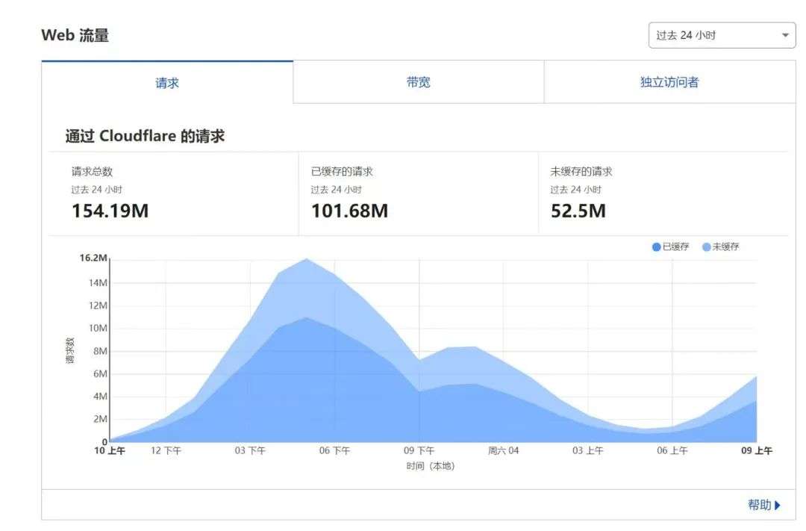Select the 请求总数 154.19M stat card
806x531 pixels.
click(173, 194)
